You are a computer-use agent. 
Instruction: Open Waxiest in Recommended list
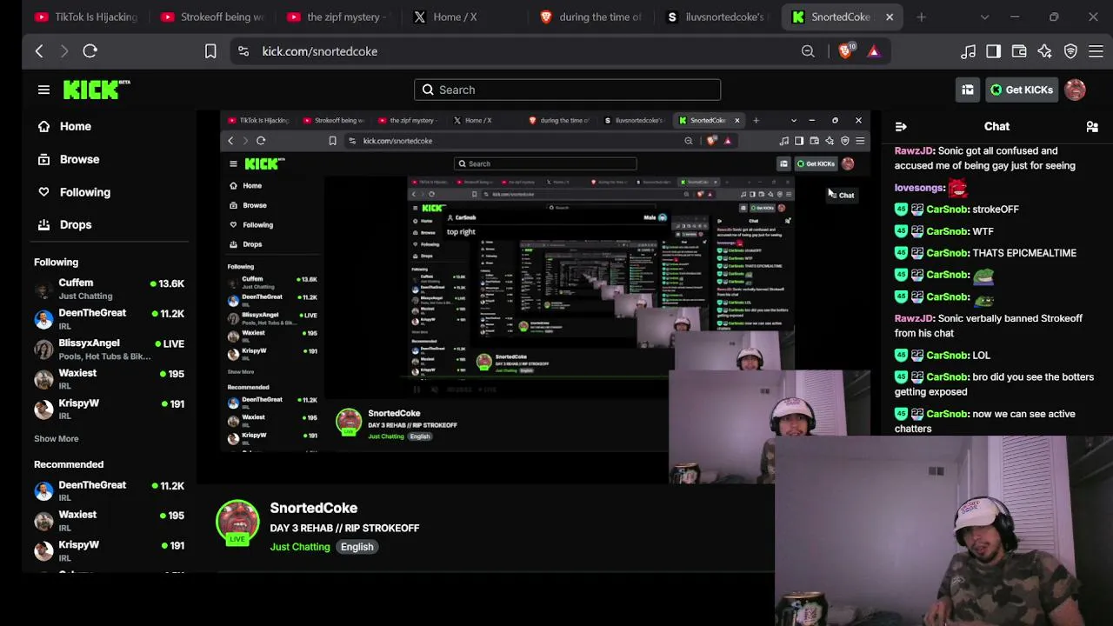pyautogui.click(x=109, y=520)
